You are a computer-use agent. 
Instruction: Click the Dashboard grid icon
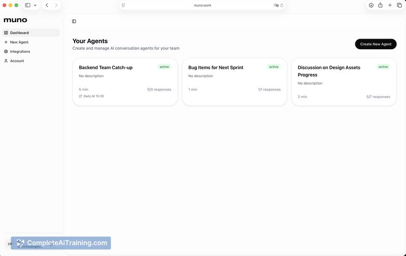point(6,33)
